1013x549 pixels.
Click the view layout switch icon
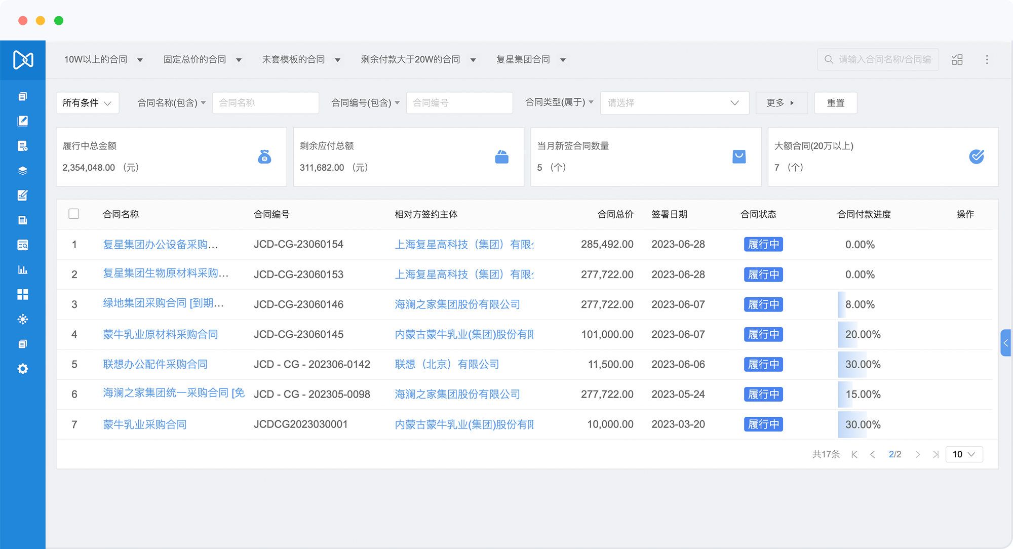957,60
